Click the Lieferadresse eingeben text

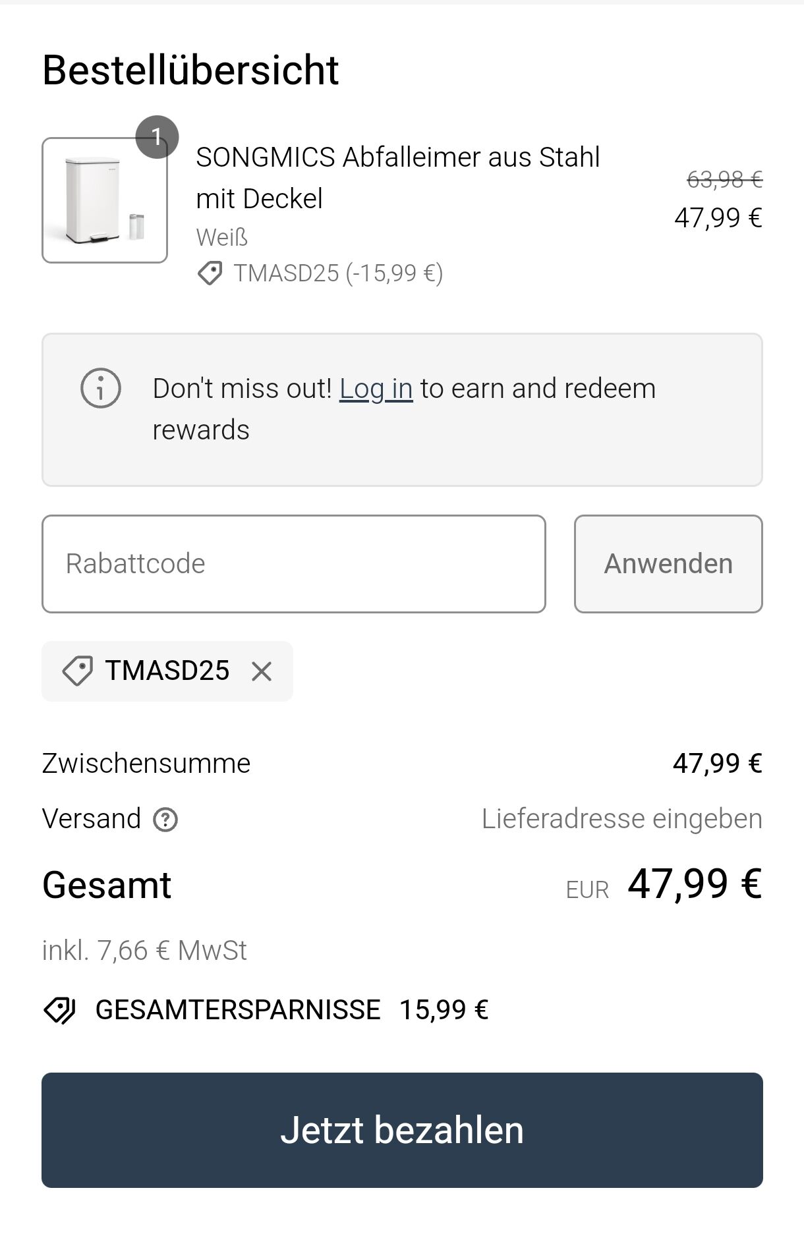pos(621,819)
